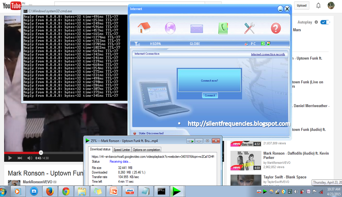
Task: Open the globe browser icon in dialer
Action: point(170,28)
